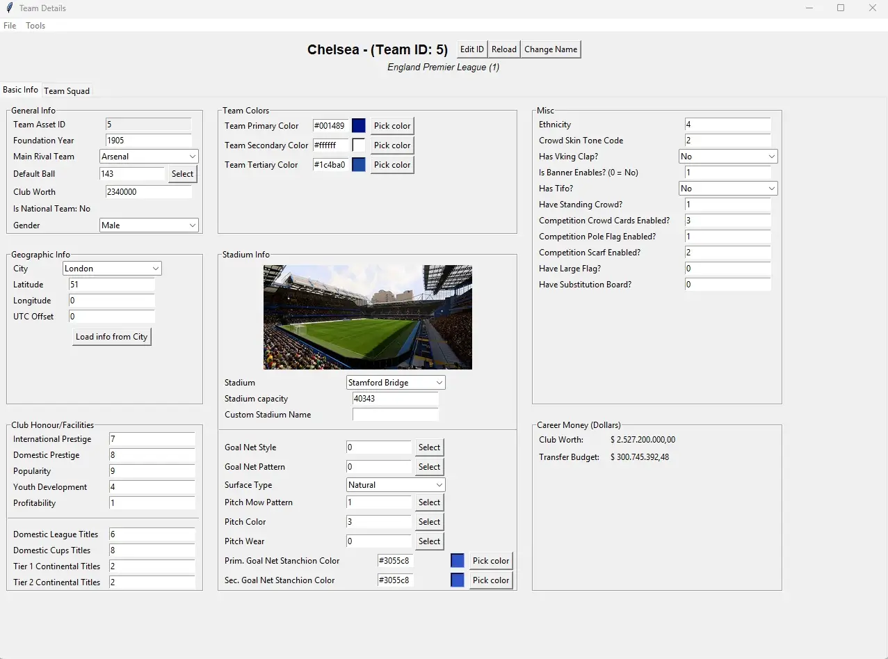
Task: Click the Custom Stadium Name field
Action: [x=396, y=415]
